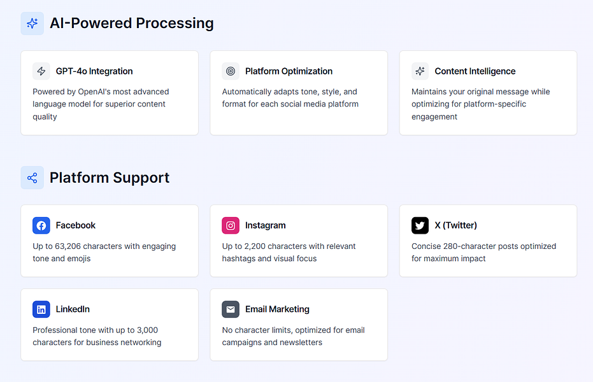This screenshot has width=593, height=382.
Task: Click the sparkle icon beside AI-Powered Processing
Action: (32, 24)
